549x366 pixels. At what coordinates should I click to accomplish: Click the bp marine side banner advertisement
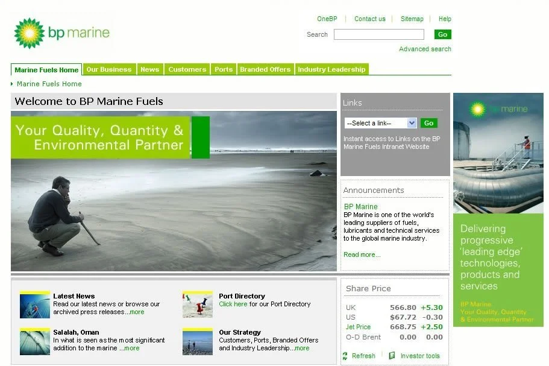pyautogui.click(x=498, y=210)
